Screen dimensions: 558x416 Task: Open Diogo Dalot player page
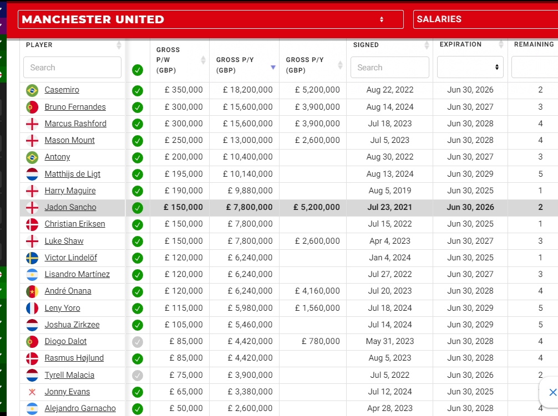[65, 342]
